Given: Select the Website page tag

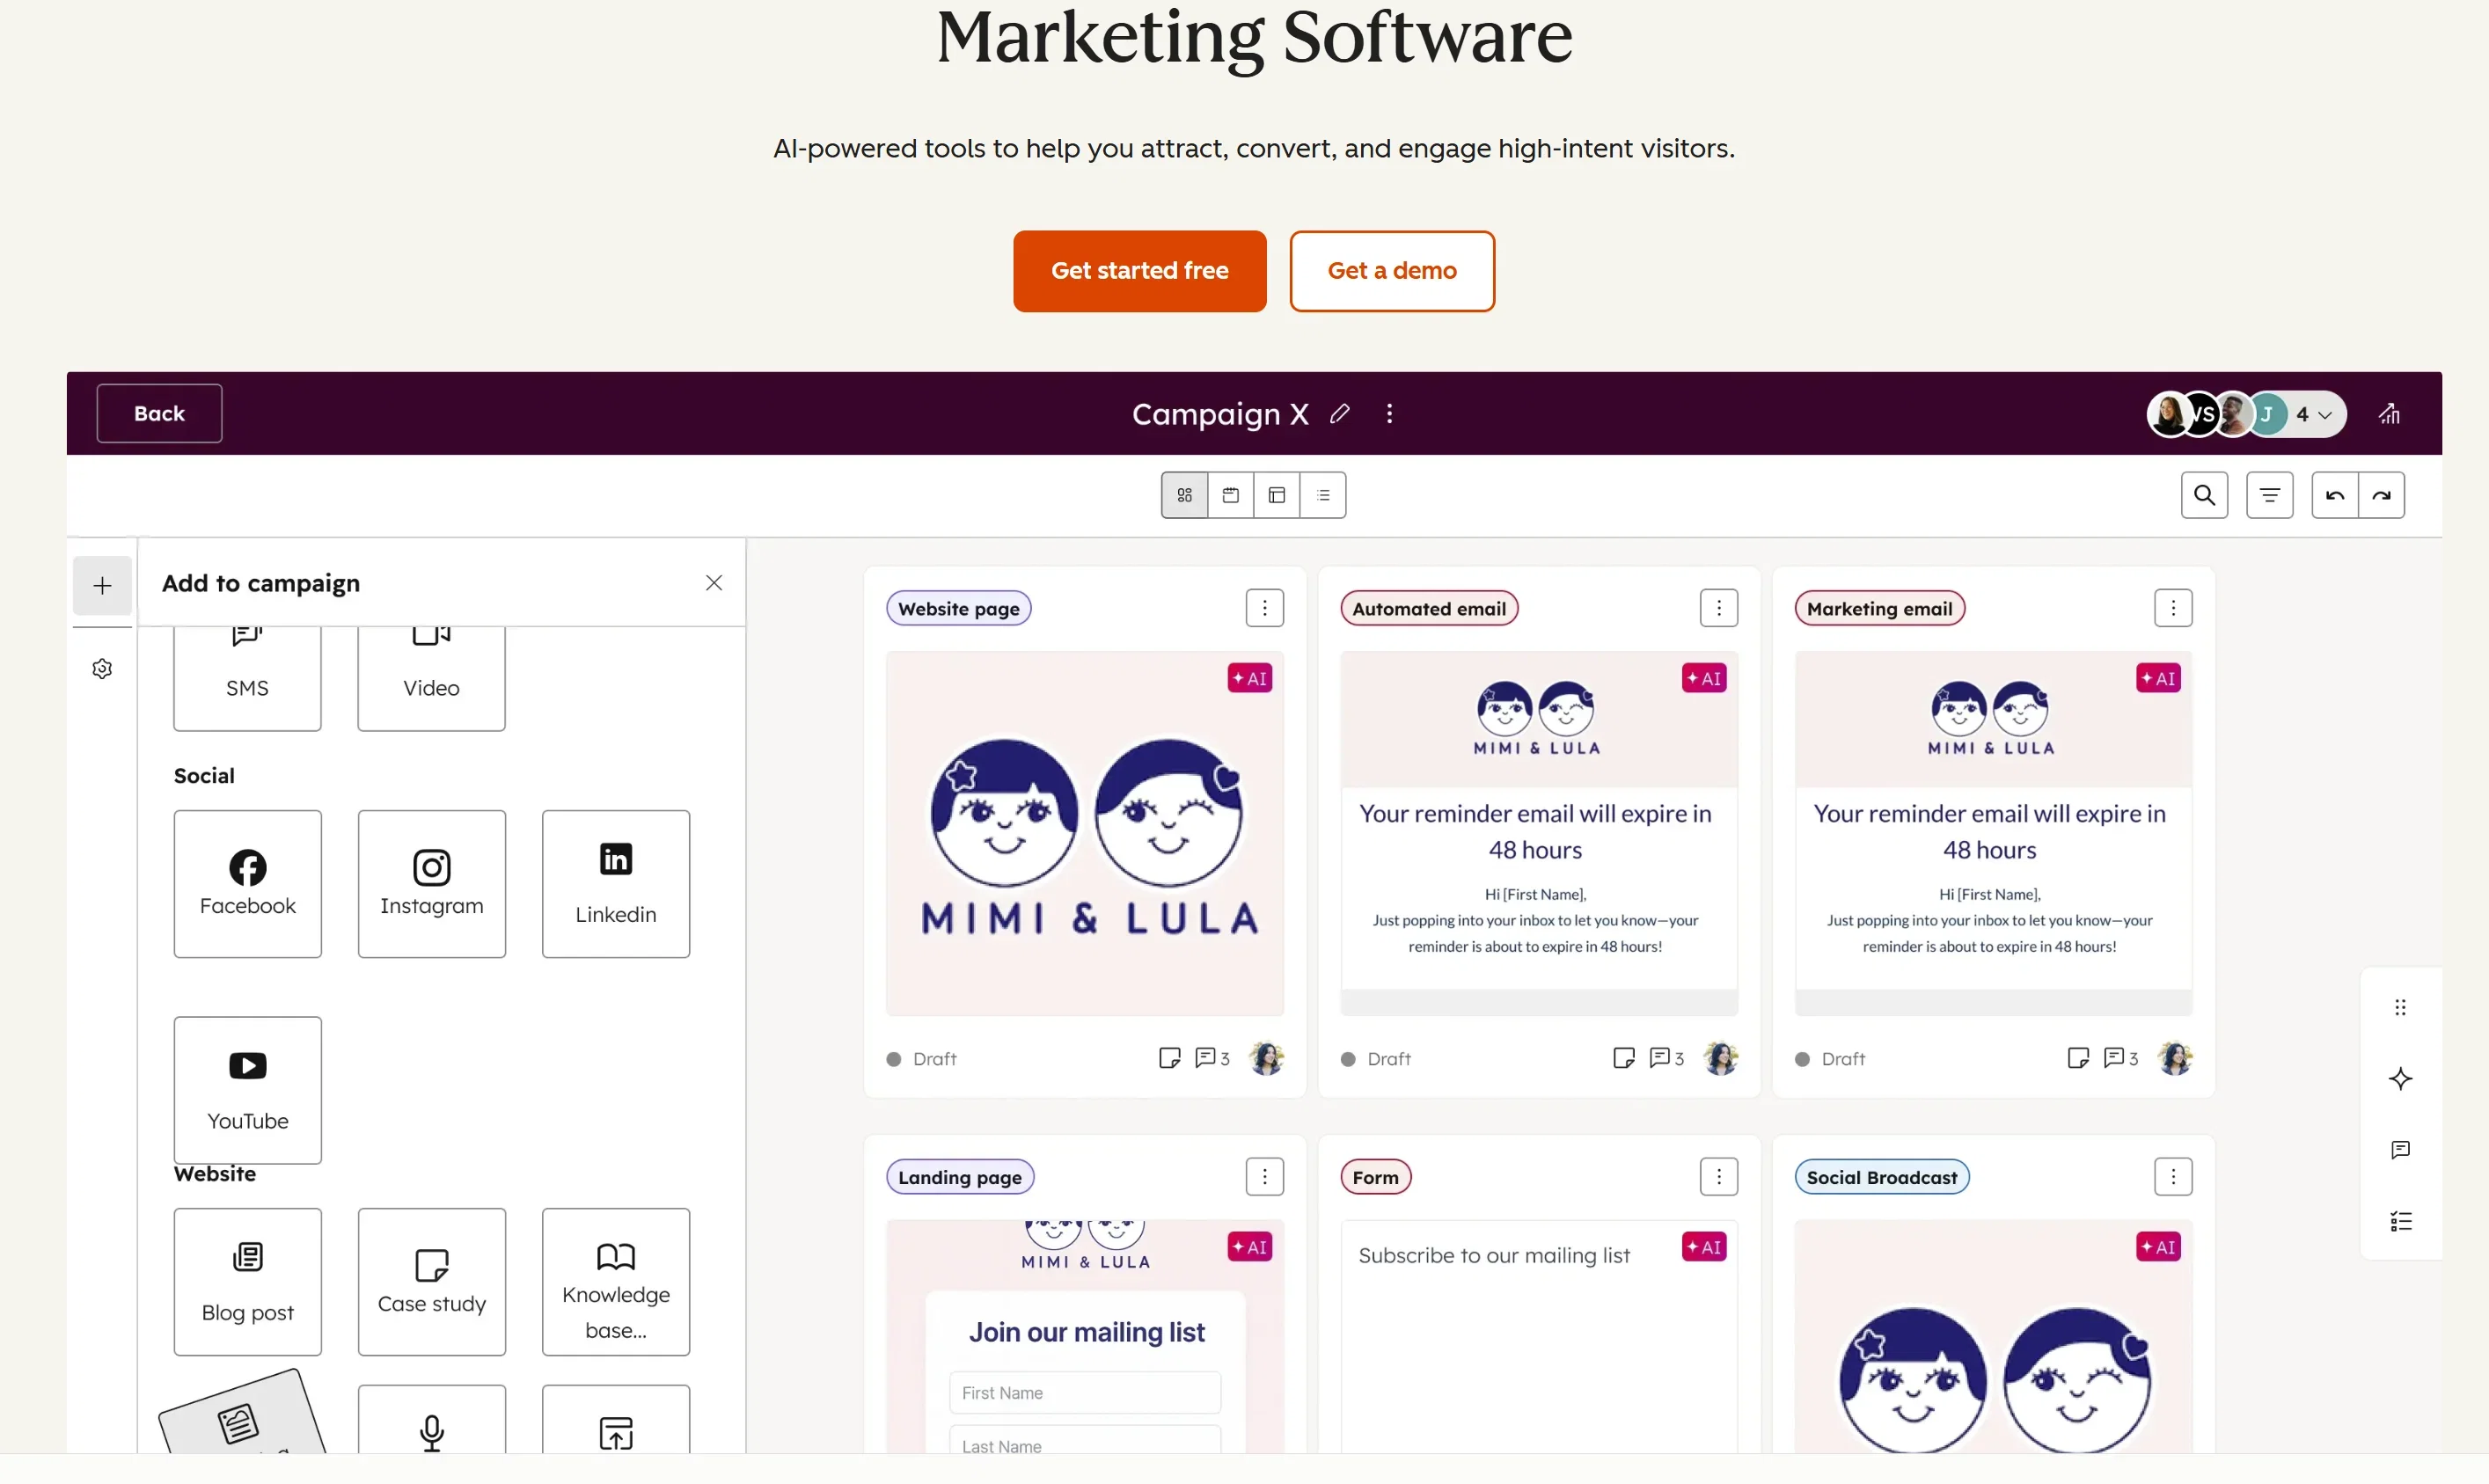Looking at the screenshot, I should coord(958,609).
